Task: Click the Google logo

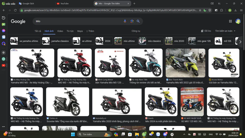Action: tap(18, 22)
